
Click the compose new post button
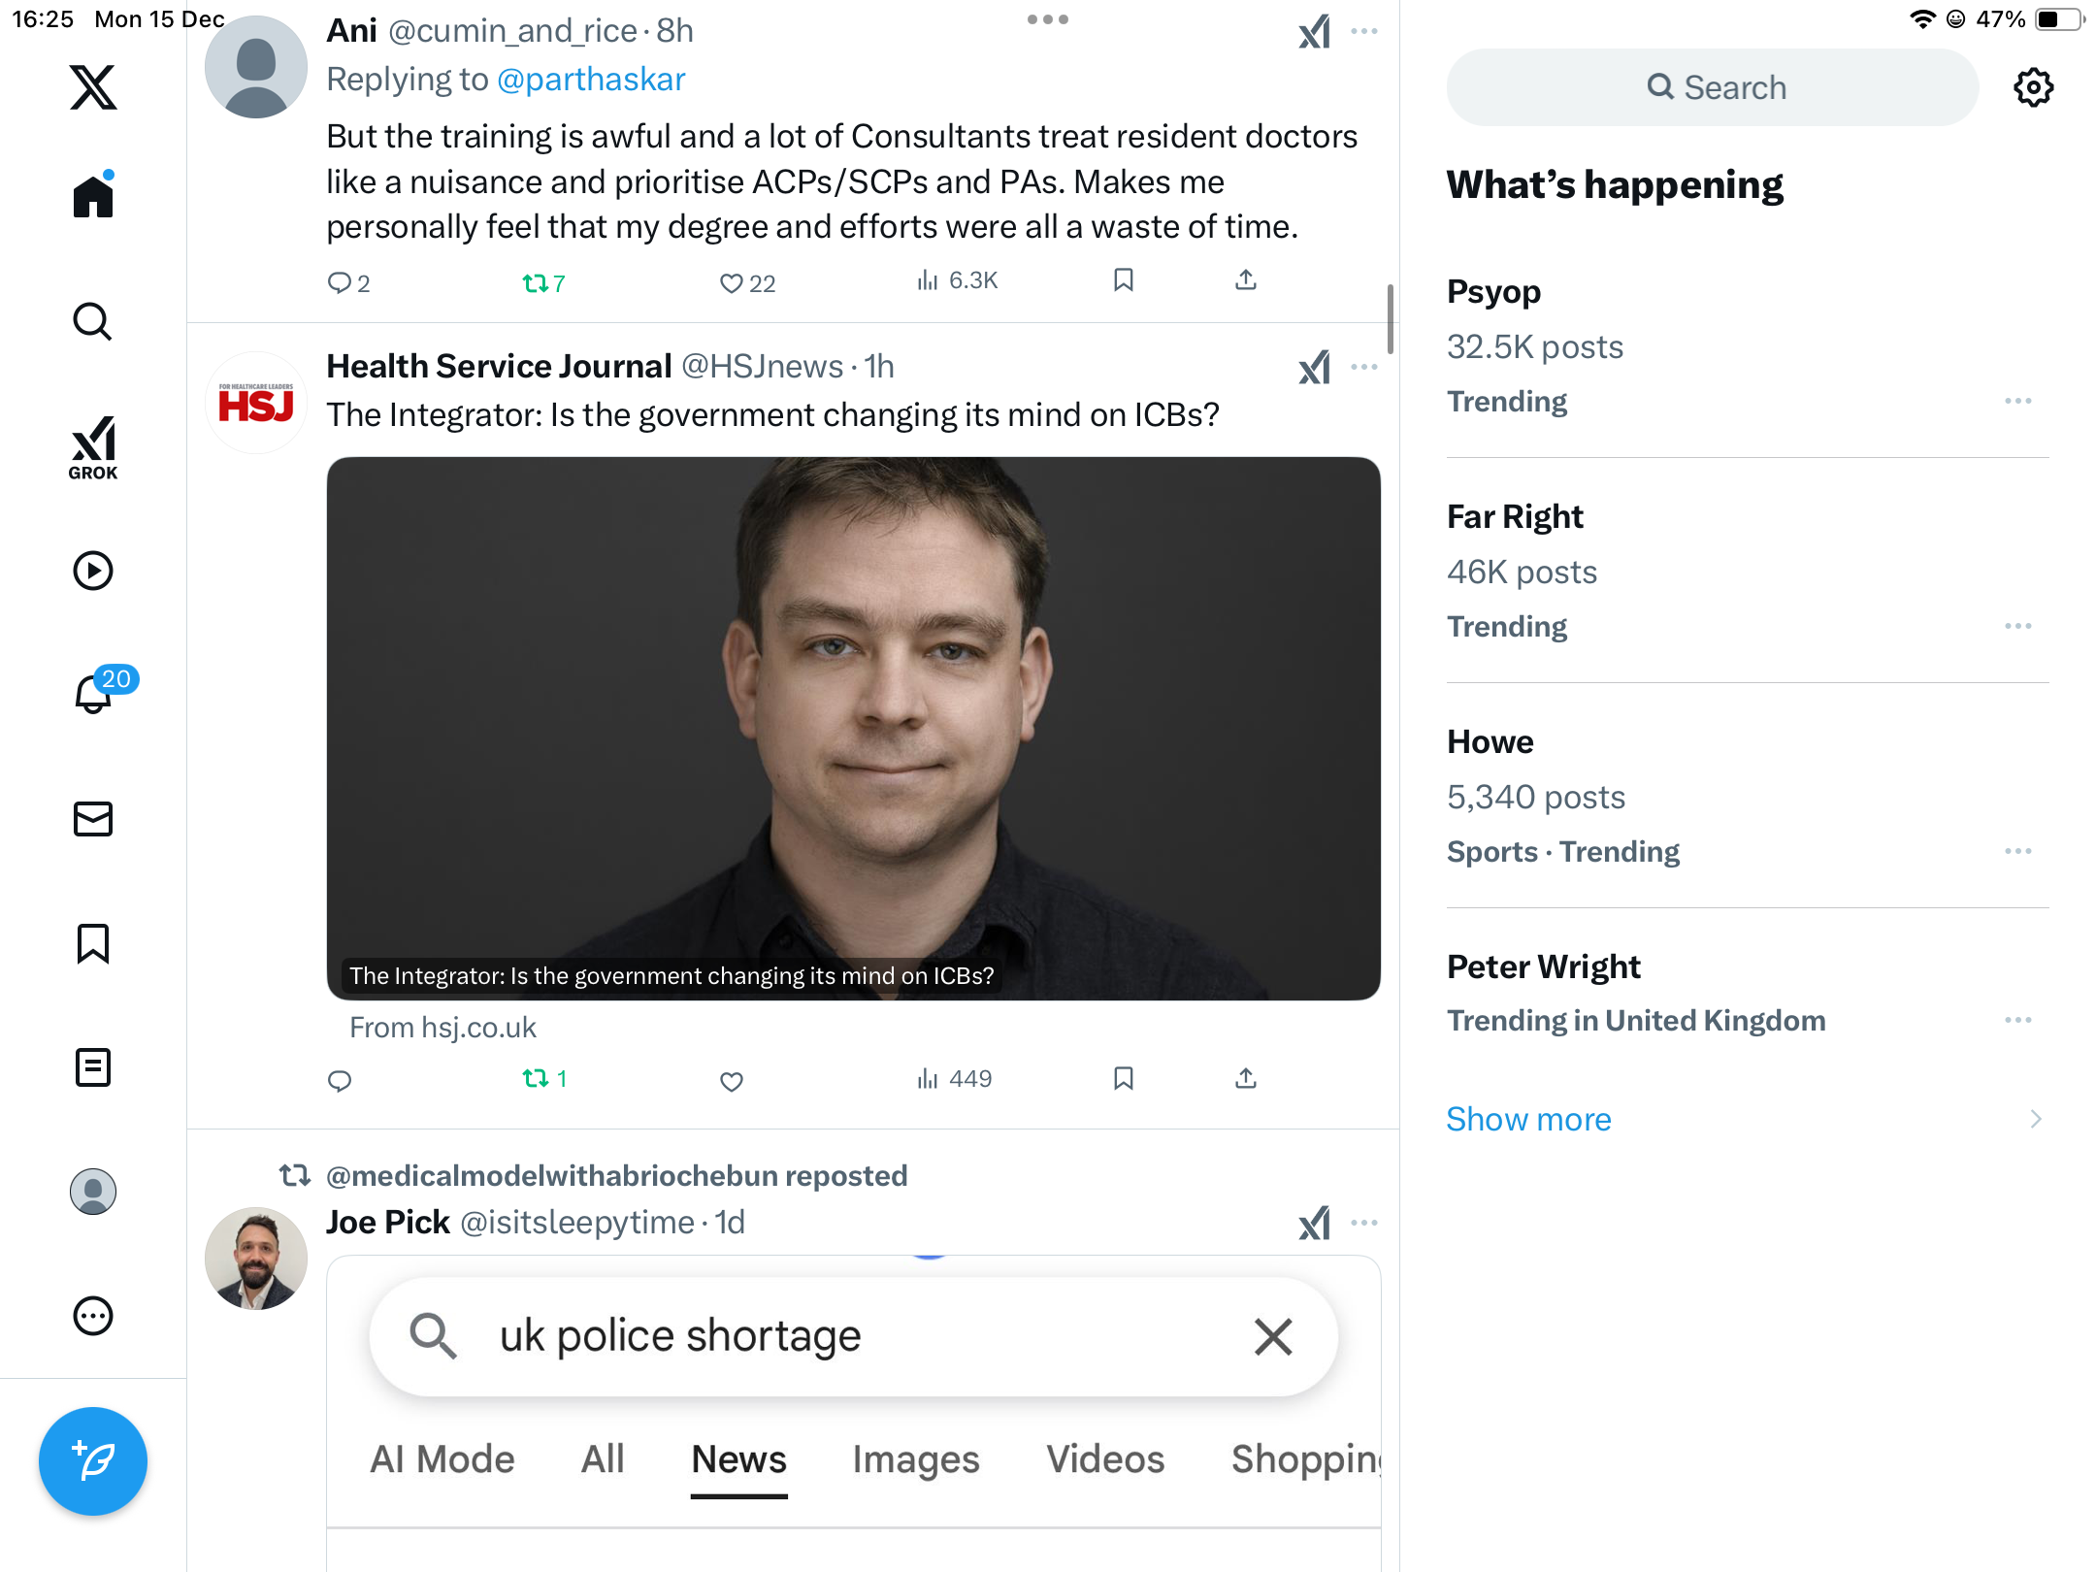[x=93, y=1460]
